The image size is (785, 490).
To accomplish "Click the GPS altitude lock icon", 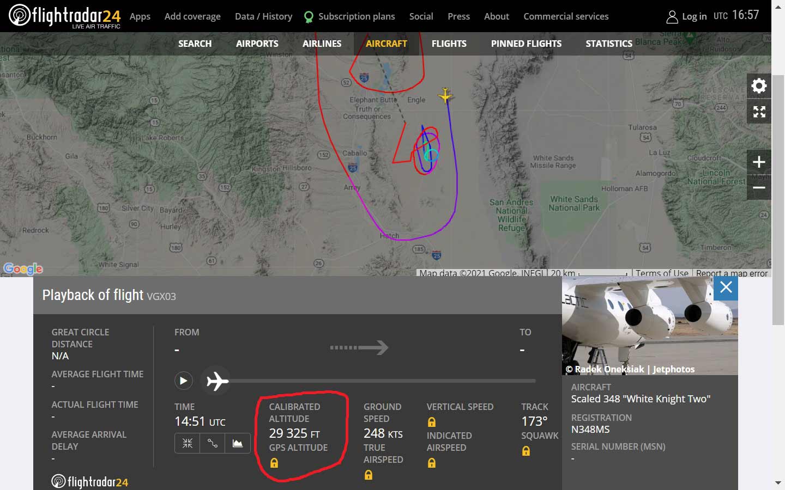I will (x=274, y=463).
